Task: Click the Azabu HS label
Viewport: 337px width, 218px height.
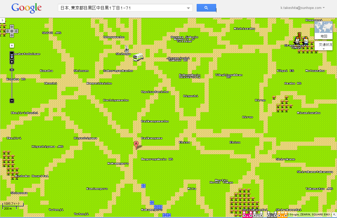Action: (293, 83)
